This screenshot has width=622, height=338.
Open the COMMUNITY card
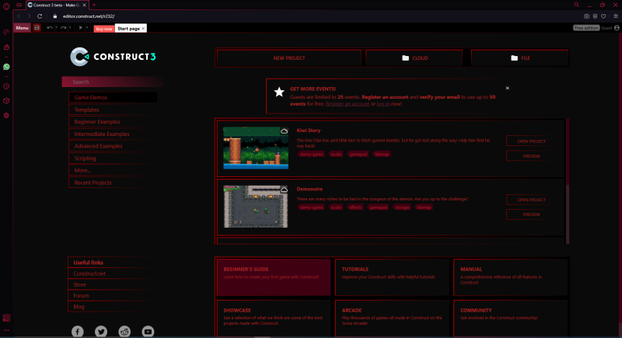511,319
